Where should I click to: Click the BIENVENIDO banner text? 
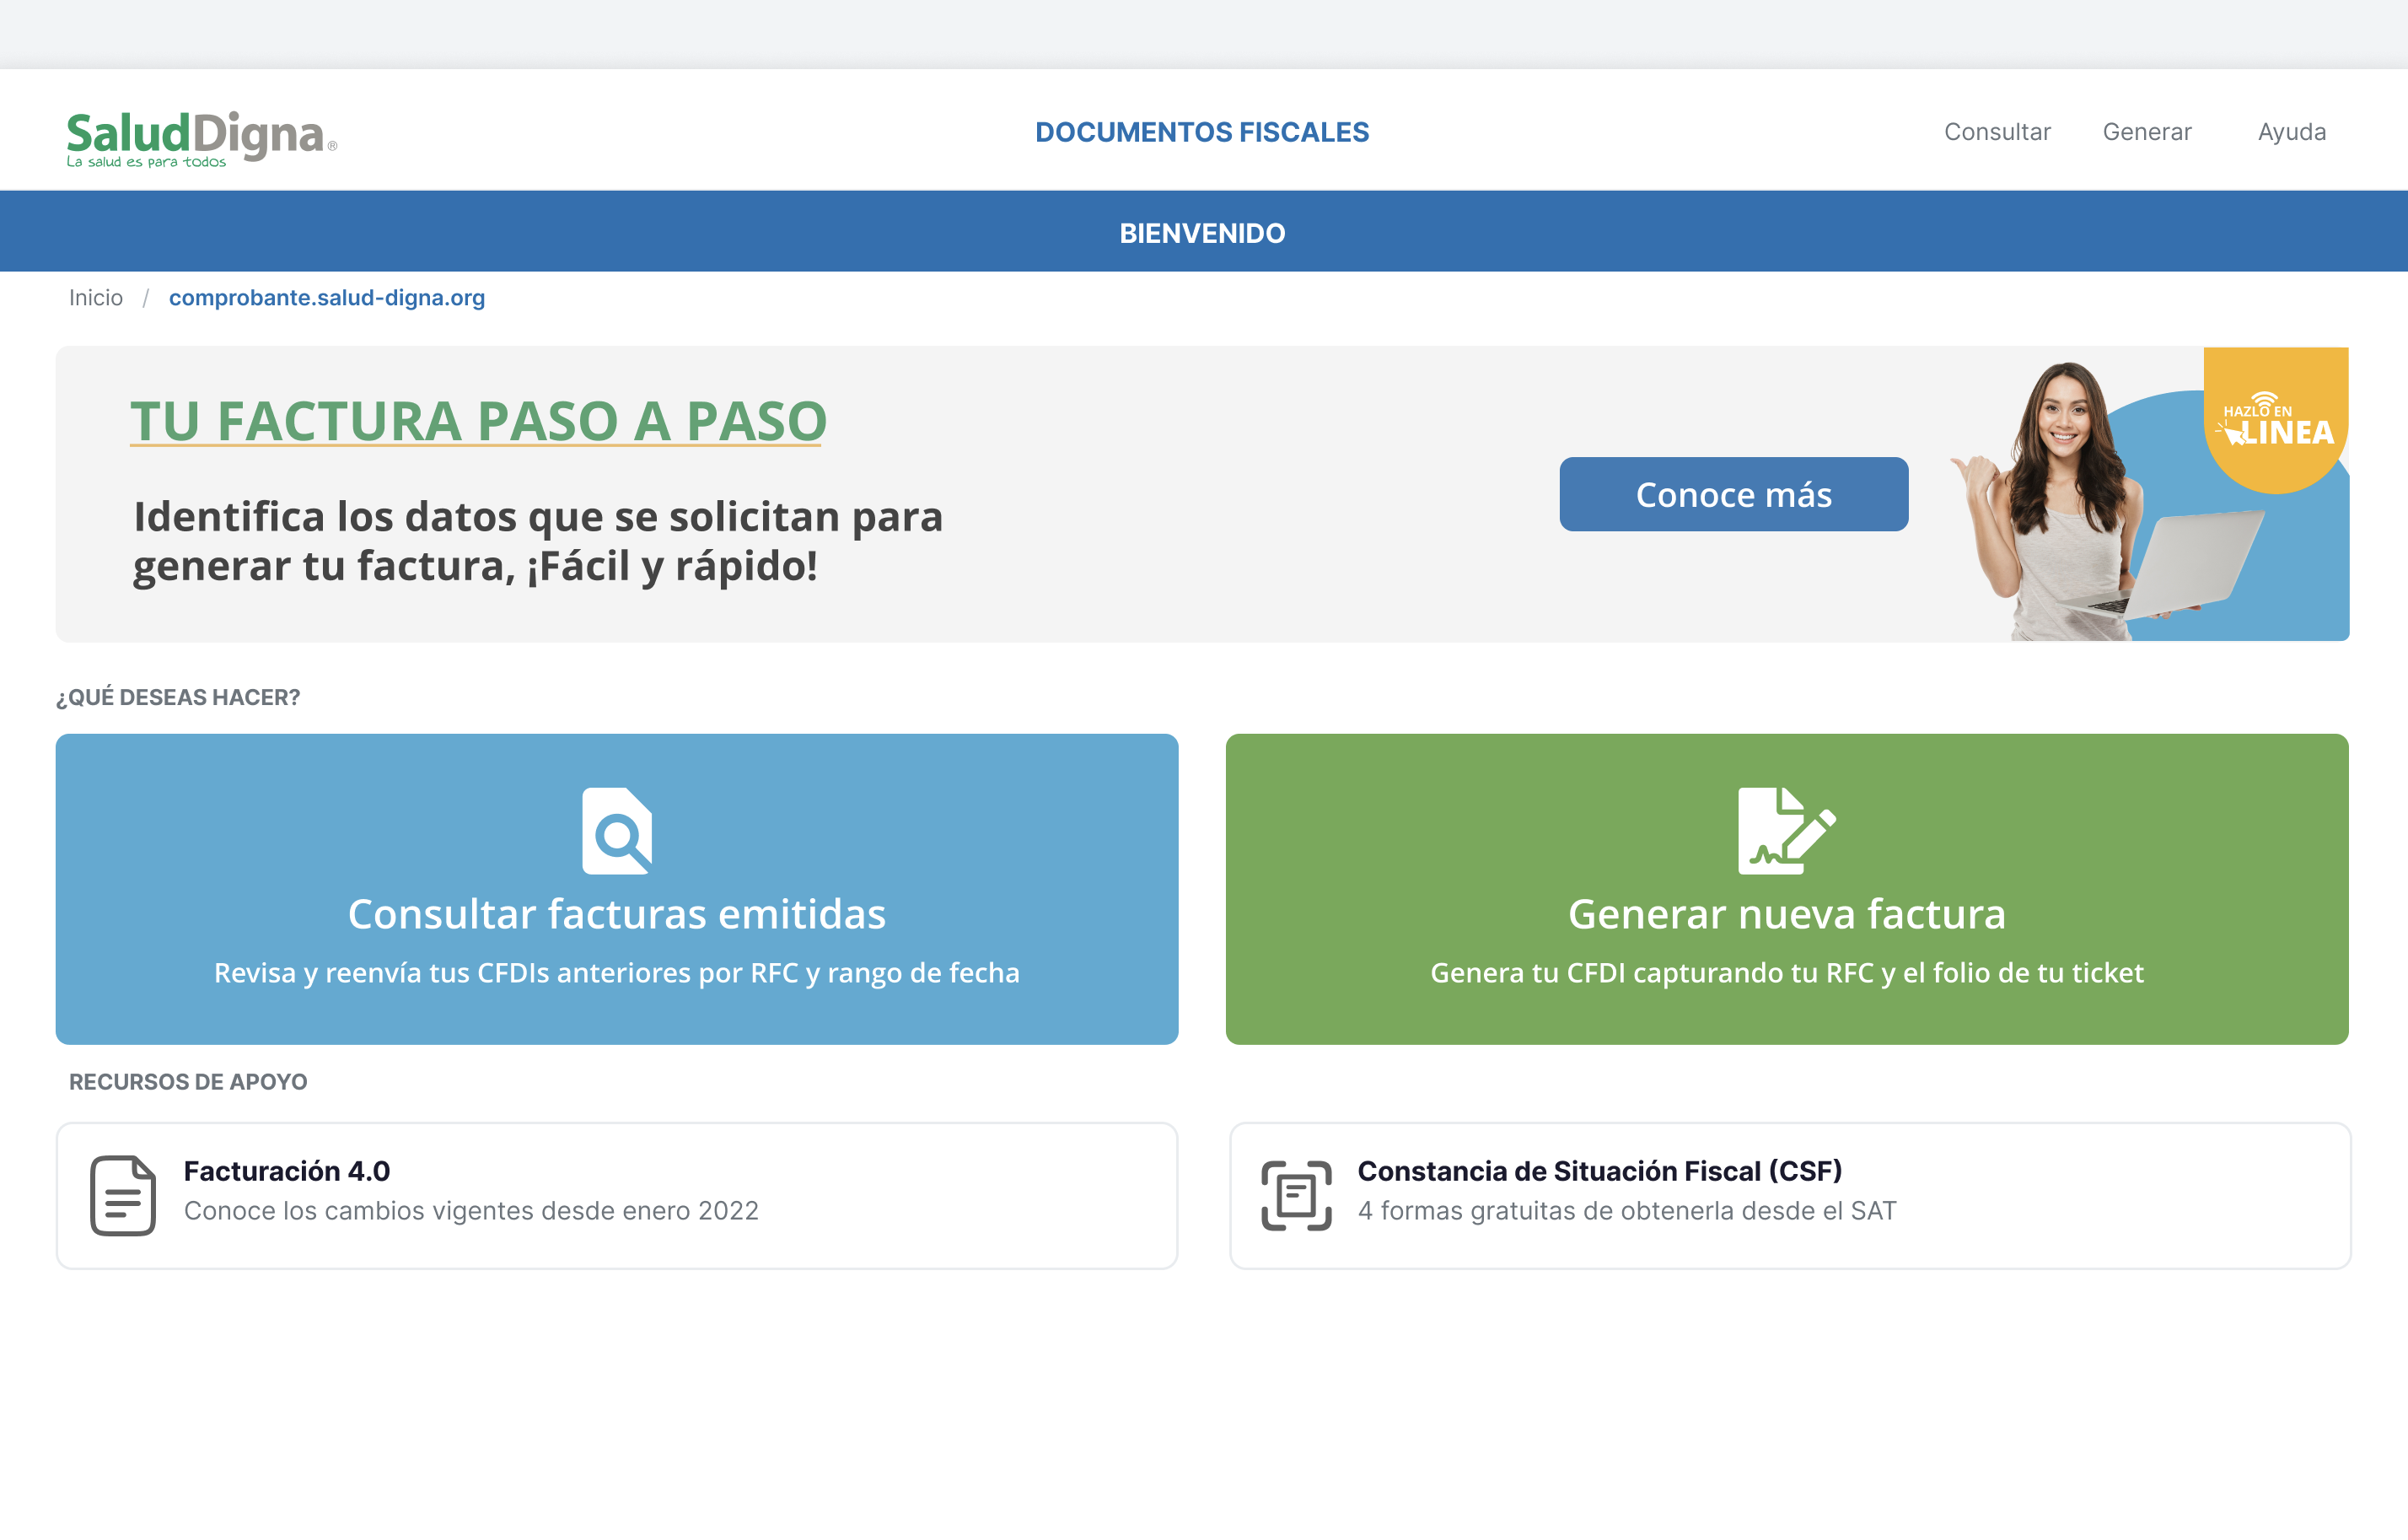pyautogui.click(x=1203, y=233)
